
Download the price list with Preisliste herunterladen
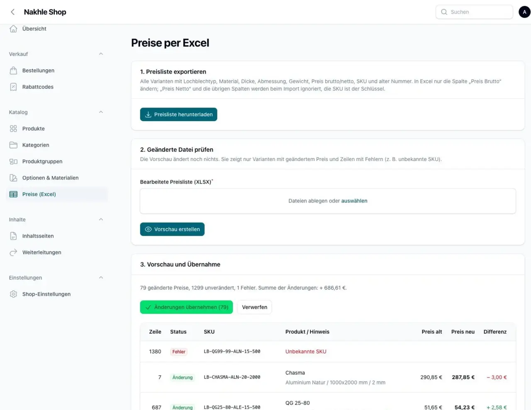click(x=178, y=115)
